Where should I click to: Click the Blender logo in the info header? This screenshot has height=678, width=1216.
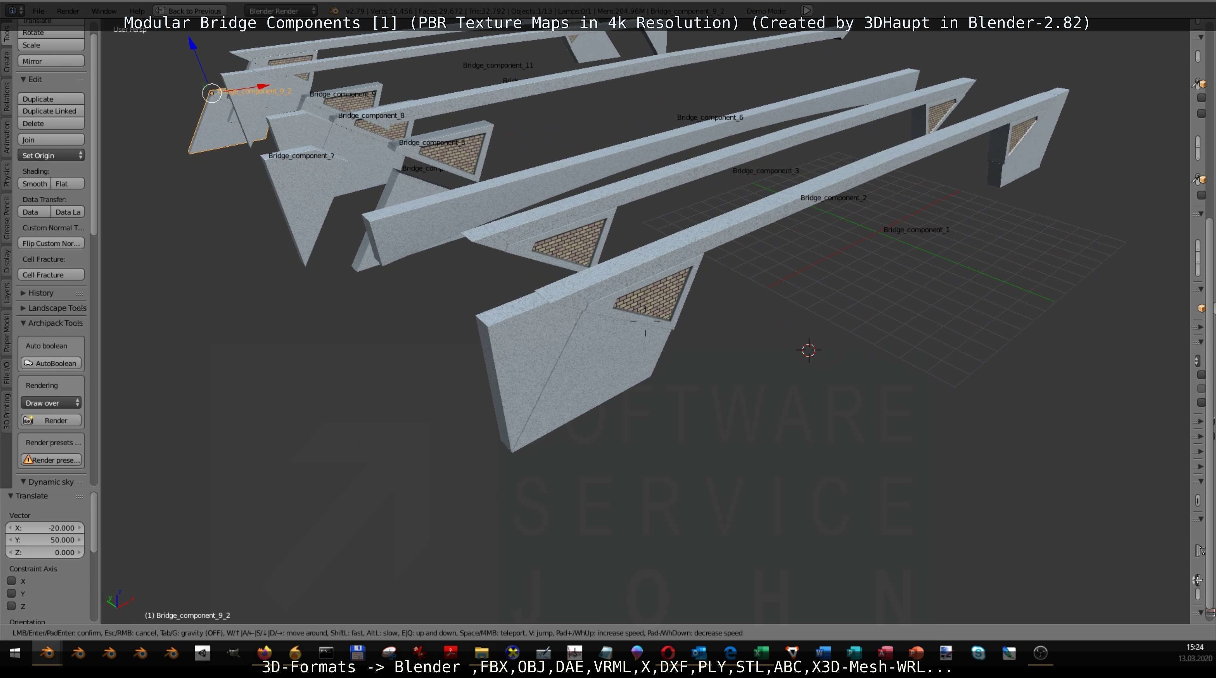pos(334,10)
